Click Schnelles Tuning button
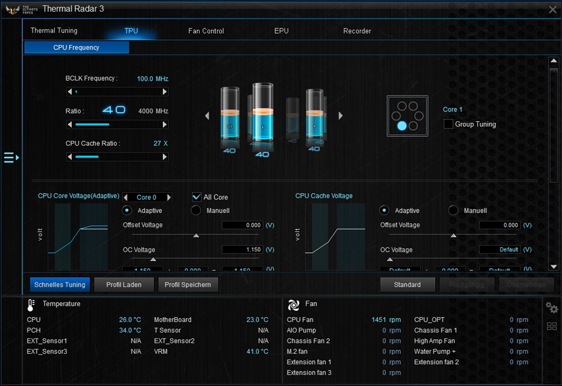This screenshot has height=386, width=562. [60, 284]
